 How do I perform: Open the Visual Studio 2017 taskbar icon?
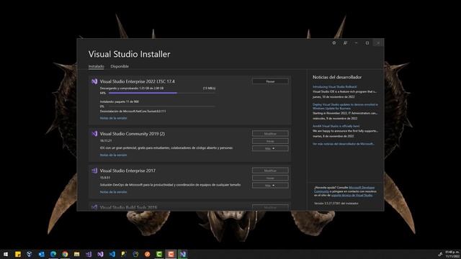point(89,254)
